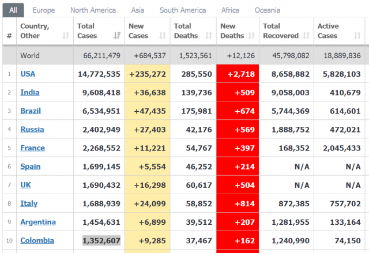This screenshot has height=253, width=369.
Task: Open the Russia country link
Action: point(32,129)
